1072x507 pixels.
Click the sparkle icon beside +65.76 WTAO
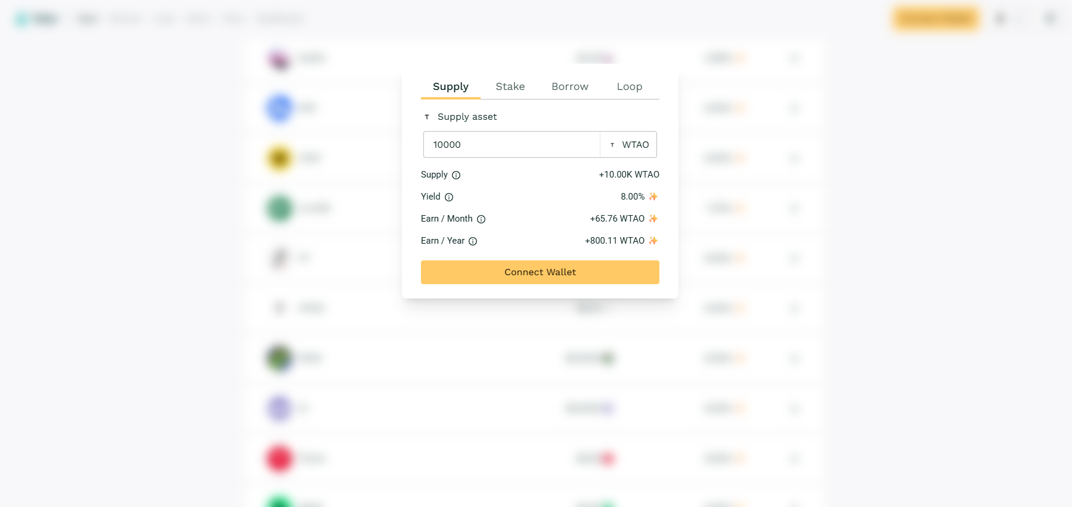653,219
